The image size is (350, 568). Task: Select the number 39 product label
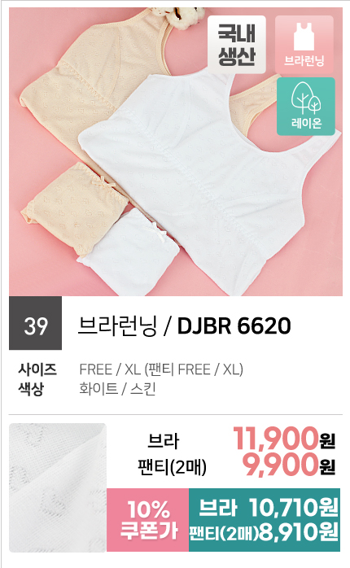click(x=35, y=324)
